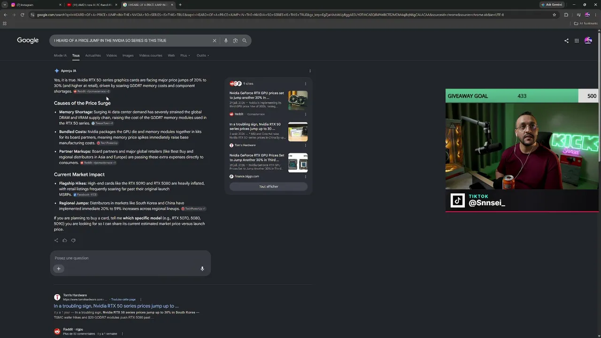This screenshot has height=338, width=601.
Task: Open the apps shortcut in bookmarks bar
Action: [5, 23]
